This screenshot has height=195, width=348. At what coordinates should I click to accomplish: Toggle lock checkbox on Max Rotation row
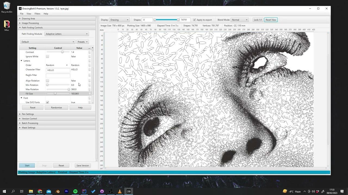[89, 89]
